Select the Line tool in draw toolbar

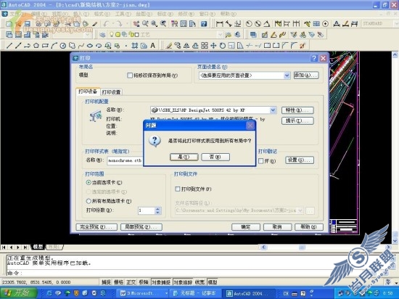click(x=9, y=46)
